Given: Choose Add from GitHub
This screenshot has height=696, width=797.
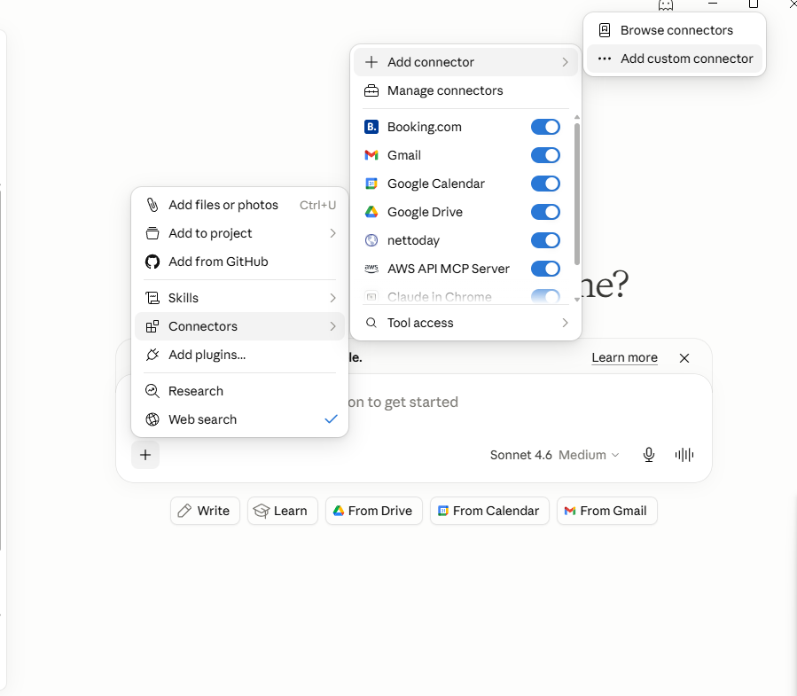Looking at the screenshot, I should click(x=240, y=262).
